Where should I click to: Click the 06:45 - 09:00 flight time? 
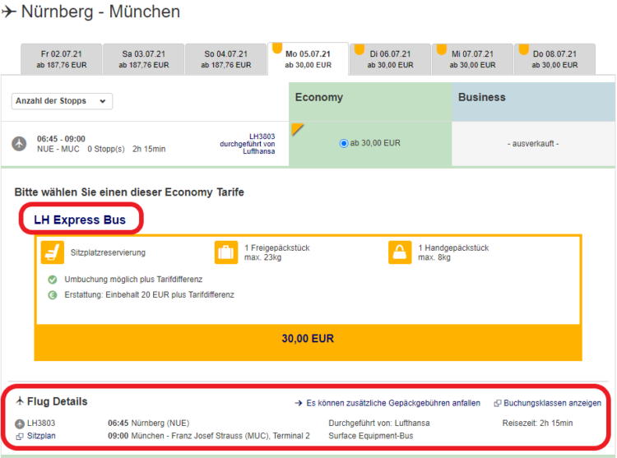coord(61,139)
